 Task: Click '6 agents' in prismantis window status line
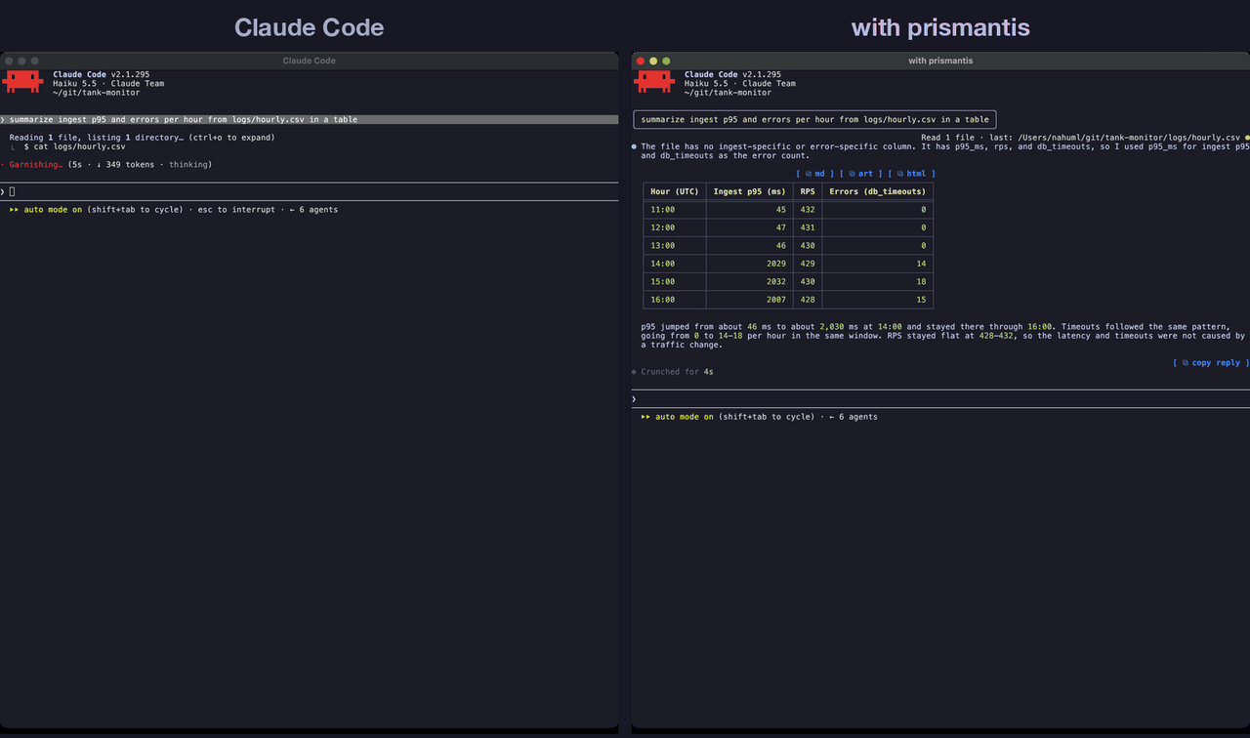[858, 417]
